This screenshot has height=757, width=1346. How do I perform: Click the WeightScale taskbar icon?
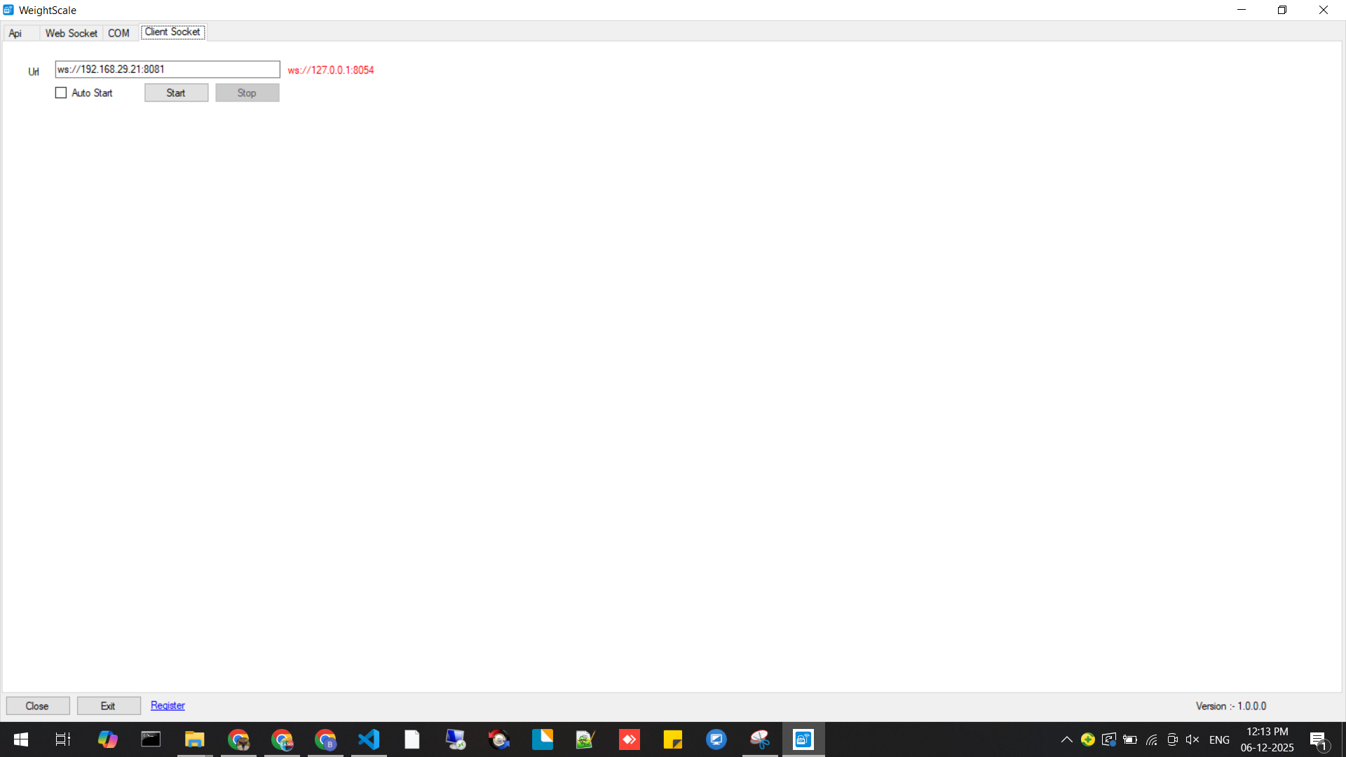pos(803,739)
